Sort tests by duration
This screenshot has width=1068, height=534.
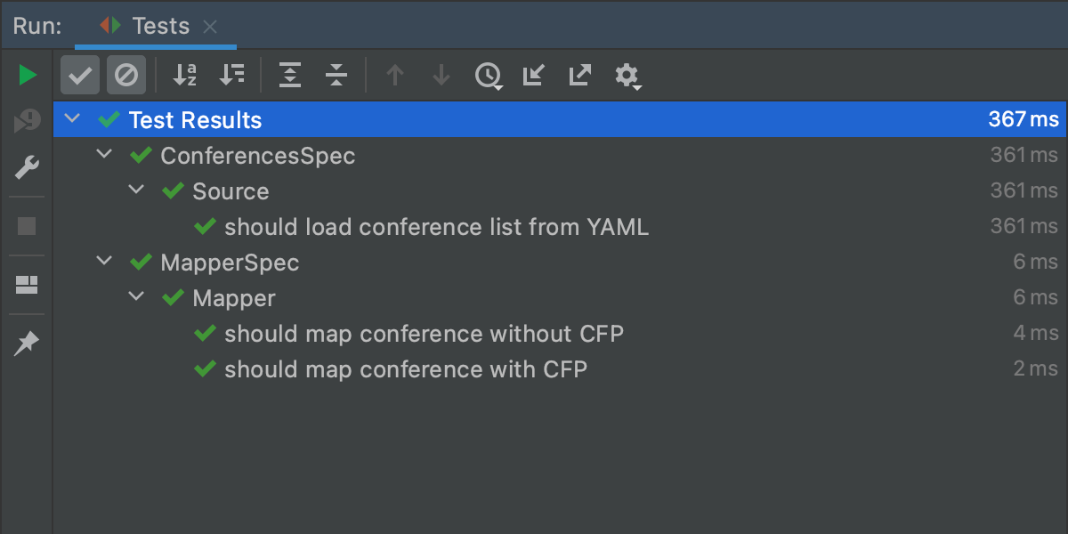tap(231, 76)
